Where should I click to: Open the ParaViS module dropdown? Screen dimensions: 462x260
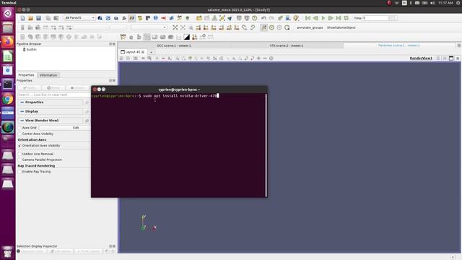pos(79,18)
